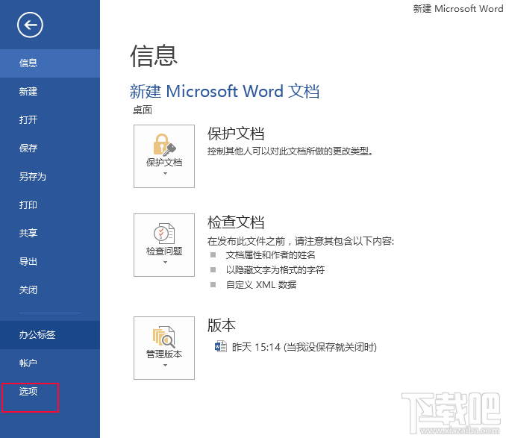Click the large 信息 page heading

pyautogui.click(x=154, y=56)
